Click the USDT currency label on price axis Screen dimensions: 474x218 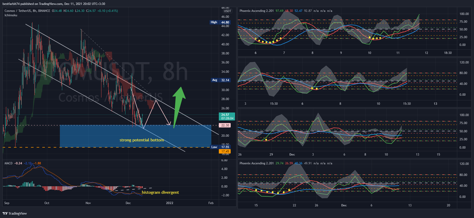pos(227,11)
